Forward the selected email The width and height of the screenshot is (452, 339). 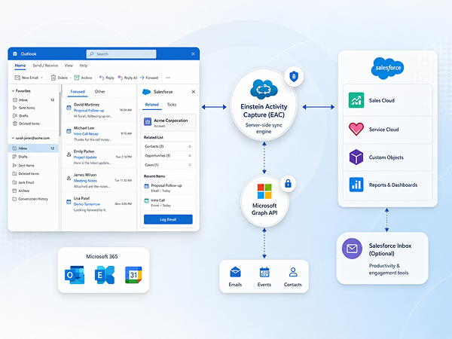click(x=149, y=78)
